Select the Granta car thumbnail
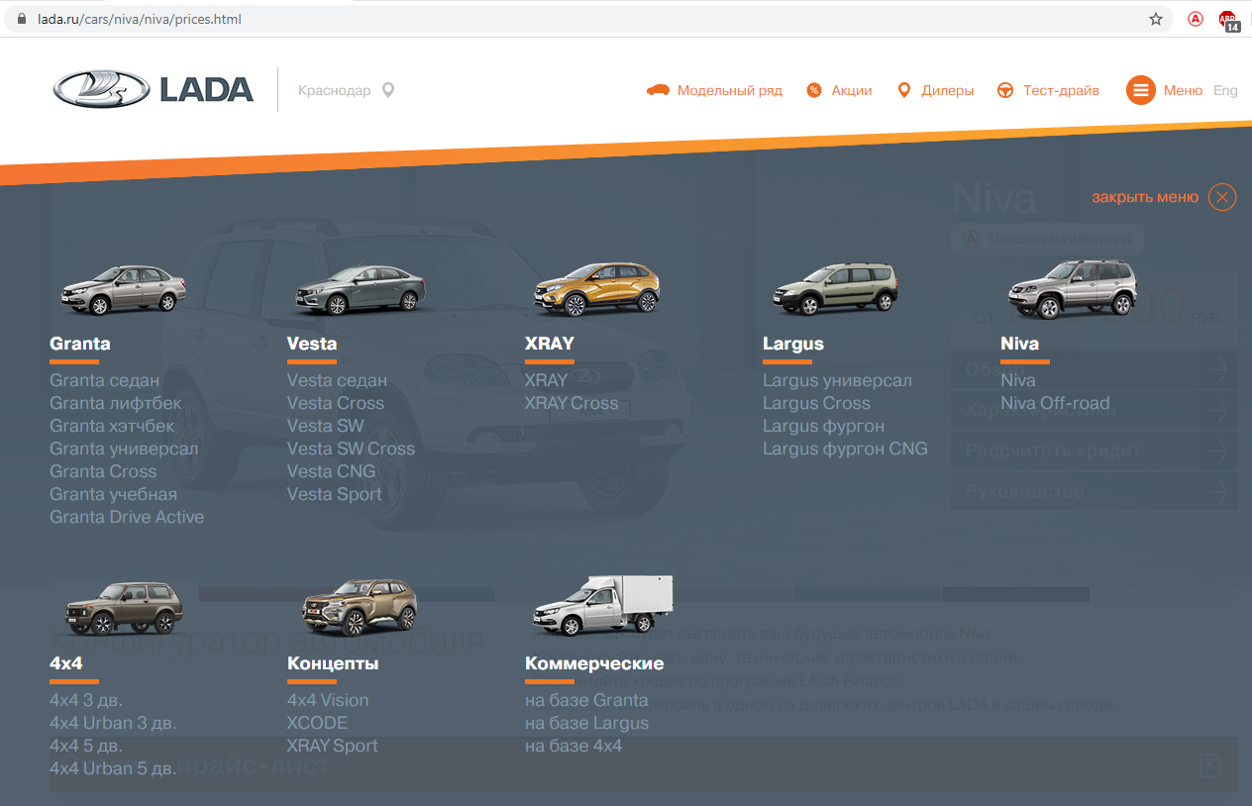 tap(123, 289)
